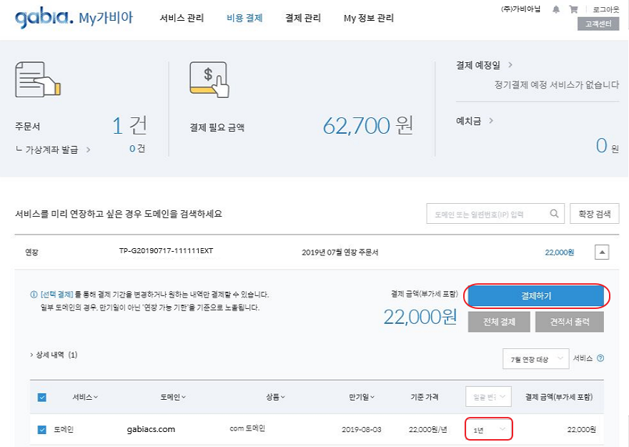This screenshot has height=447, width=629.
Task: Click the info icon beside 선택 결제
Action: click(x=34, y=295)
